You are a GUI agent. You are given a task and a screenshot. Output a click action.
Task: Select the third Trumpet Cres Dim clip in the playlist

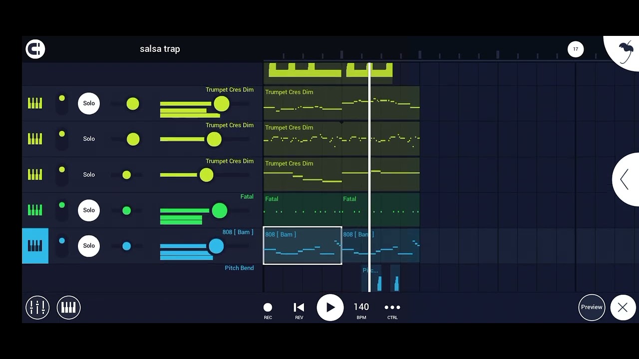coord(341,175)
